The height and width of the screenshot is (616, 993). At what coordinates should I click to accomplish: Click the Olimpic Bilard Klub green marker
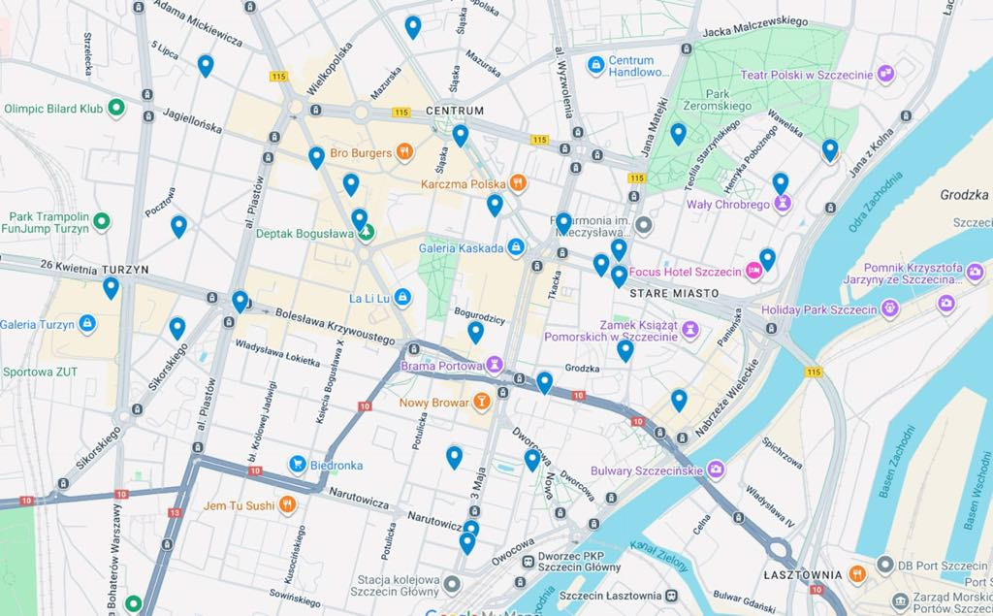coord(116,109)
